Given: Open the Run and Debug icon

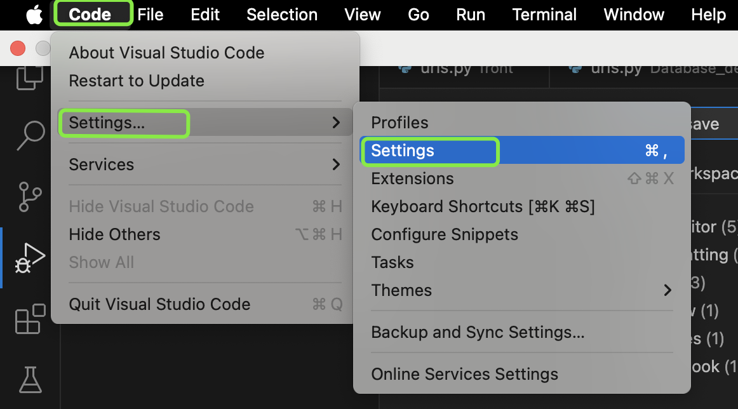Looking at the screenshot, I should click(30, 257).
